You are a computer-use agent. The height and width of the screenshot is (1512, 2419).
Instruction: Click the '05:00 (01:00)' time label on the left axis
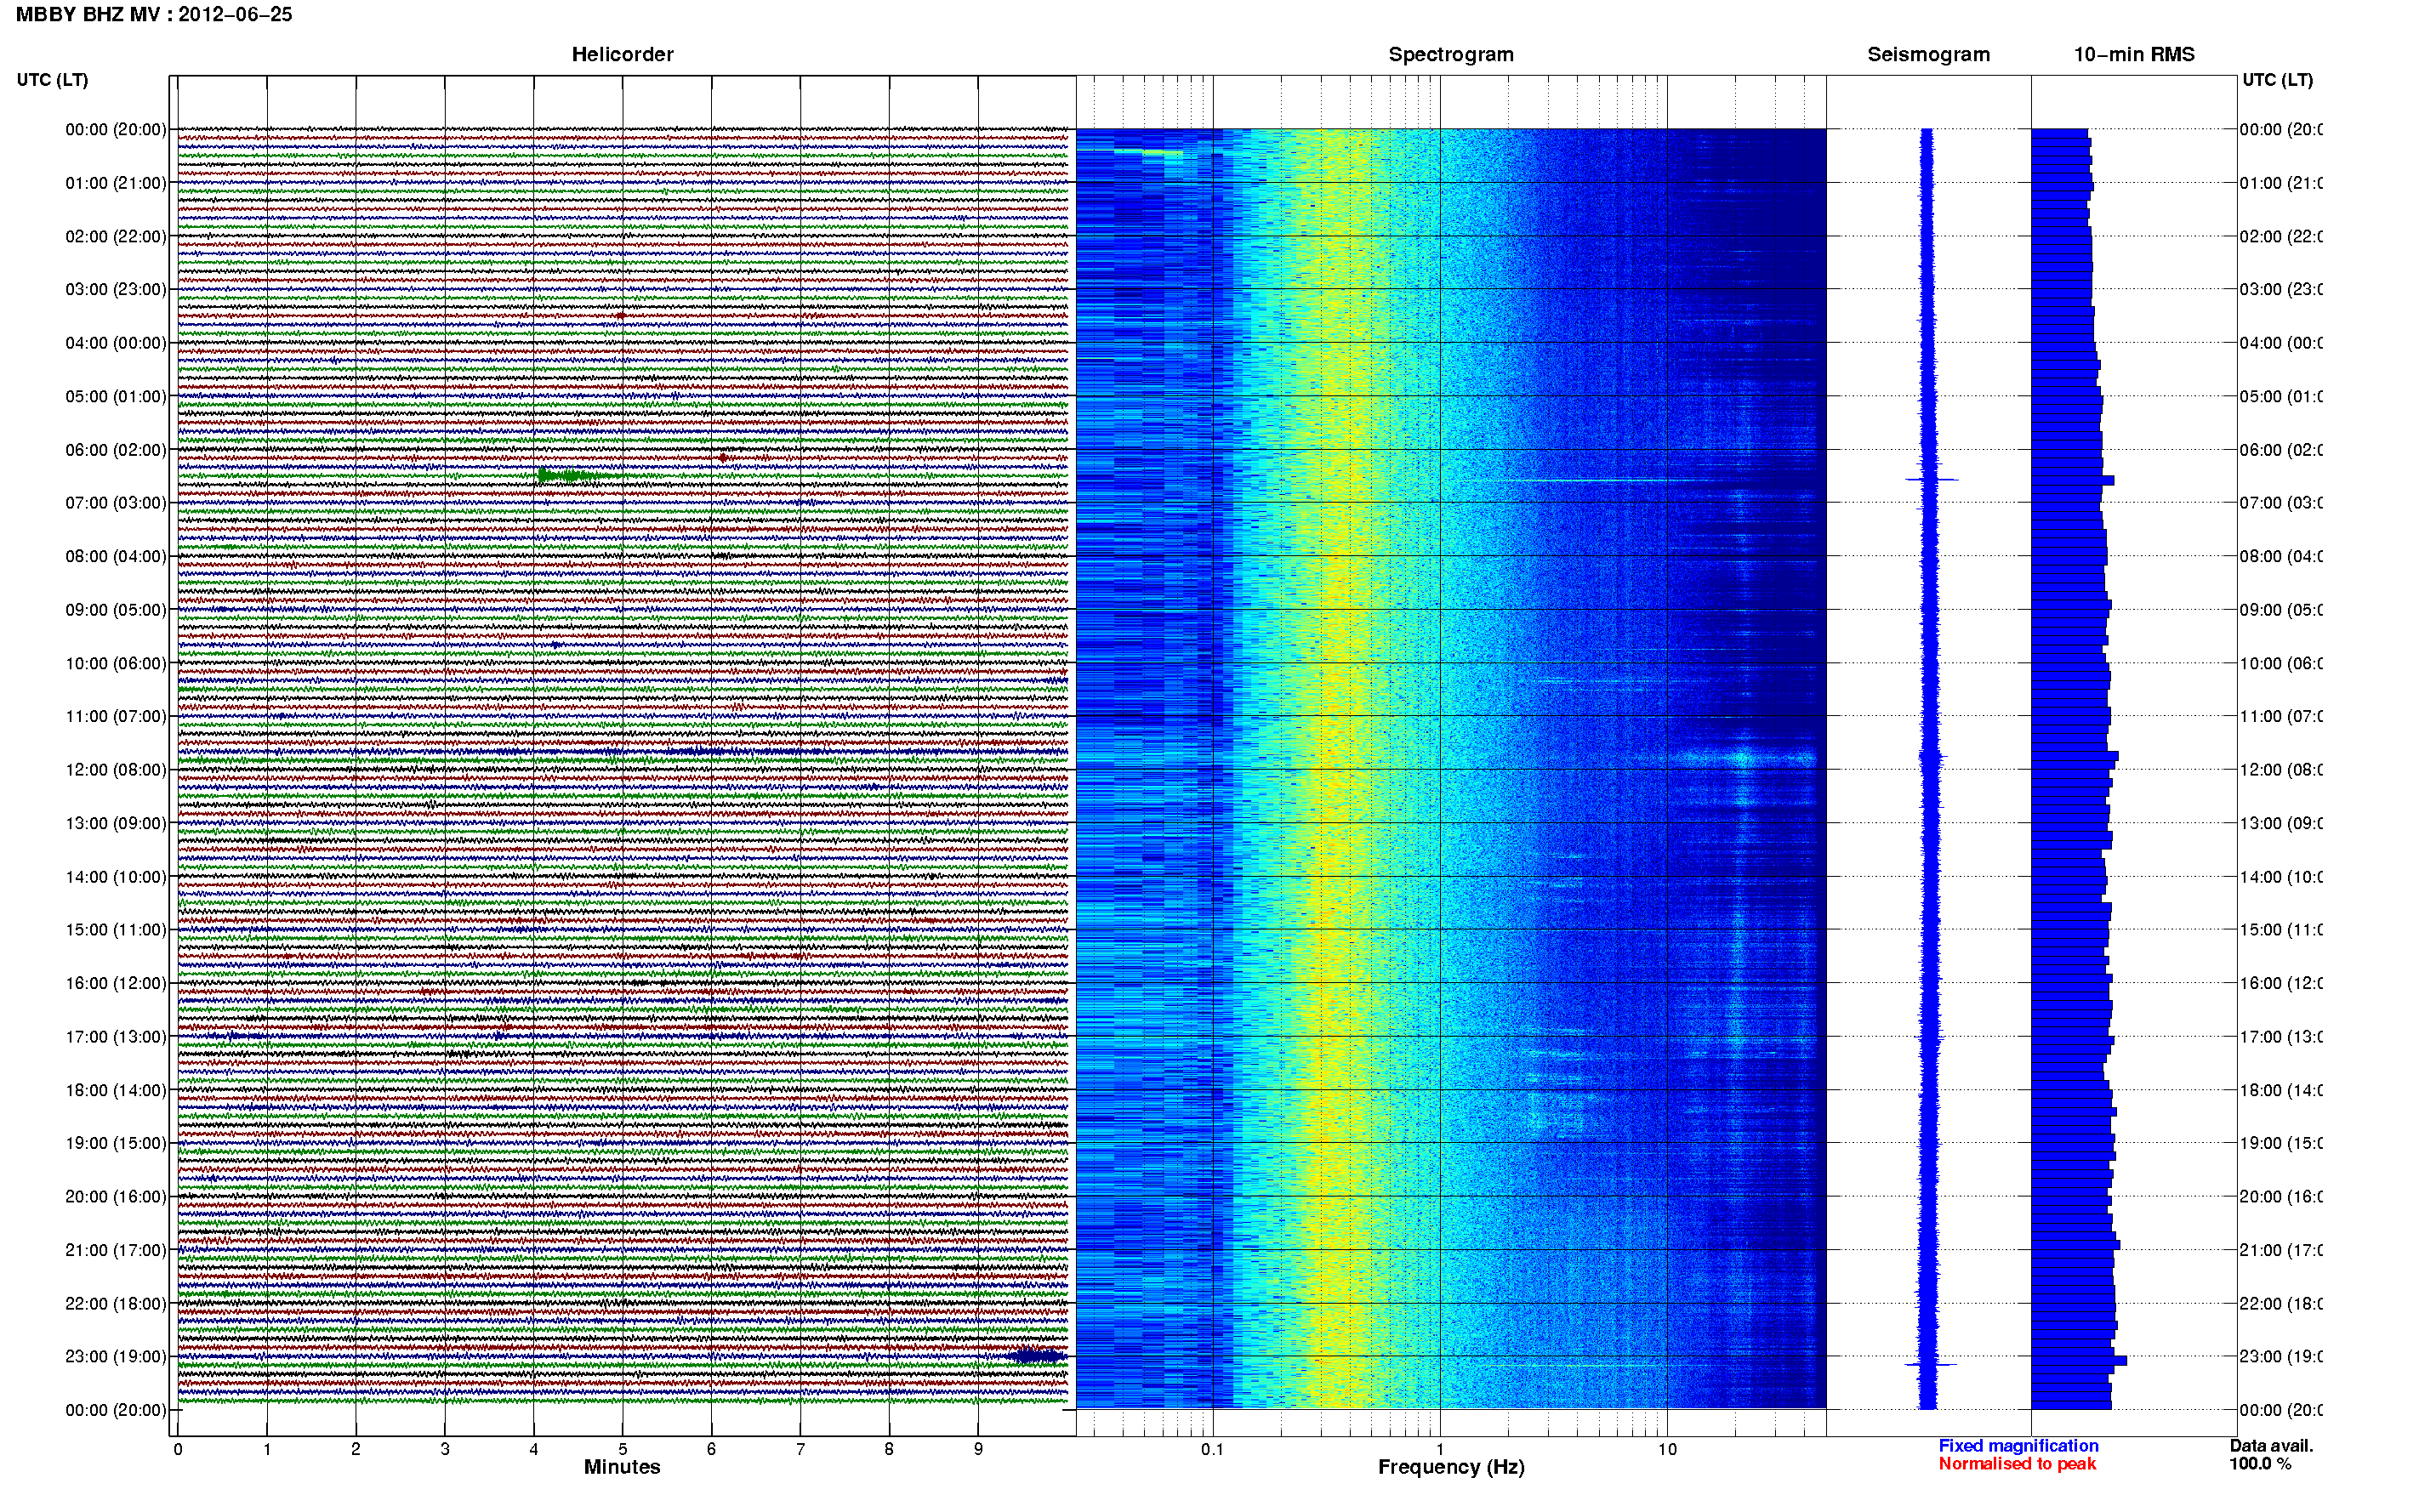pos(116,396)
